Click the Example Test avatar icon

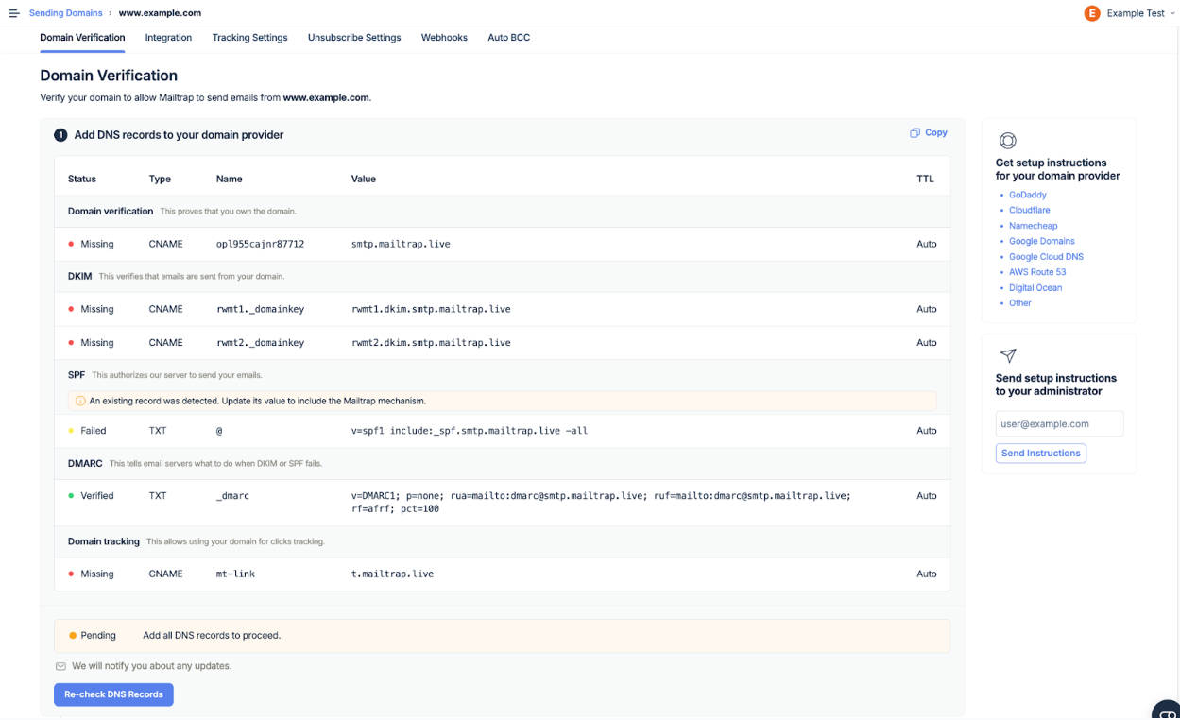(x=1092, y=13)
